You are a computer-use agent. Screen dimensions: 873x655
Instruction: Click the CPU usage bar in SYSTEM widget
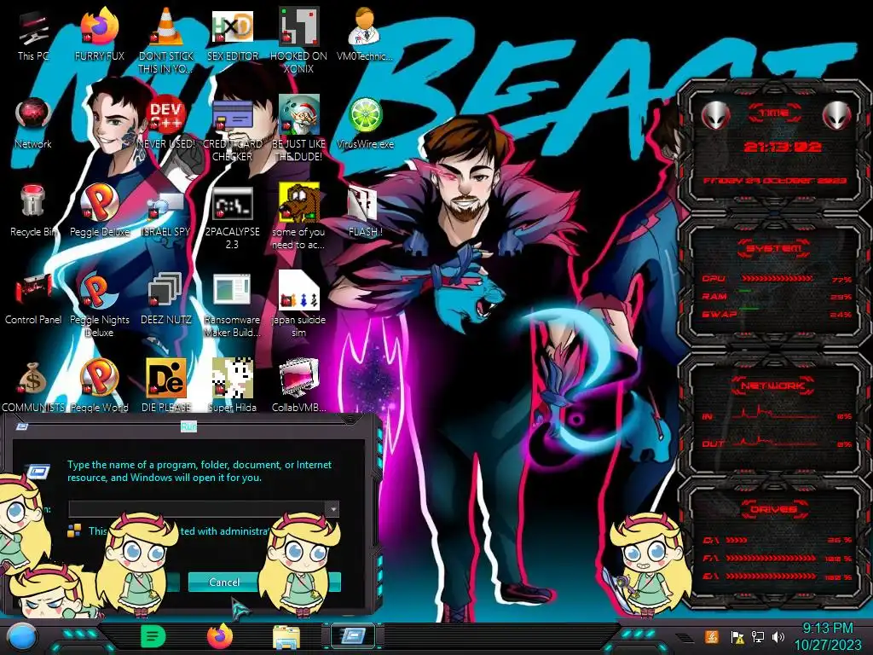click(x=777, y=279)
